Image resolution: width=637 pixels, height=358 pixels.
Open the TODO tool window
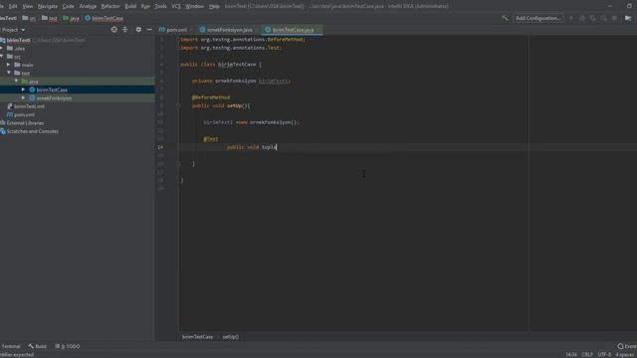pyautogui.click(x=68, y=346)
